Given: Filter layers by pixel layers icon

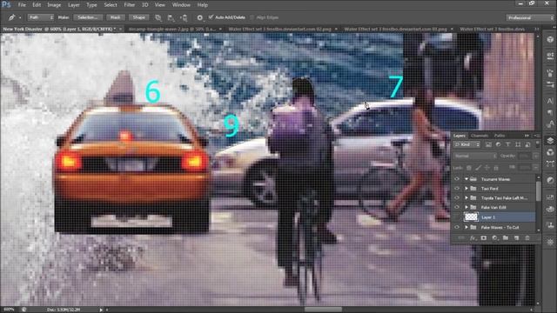Looking at the screenshot, I should [488, 144].
